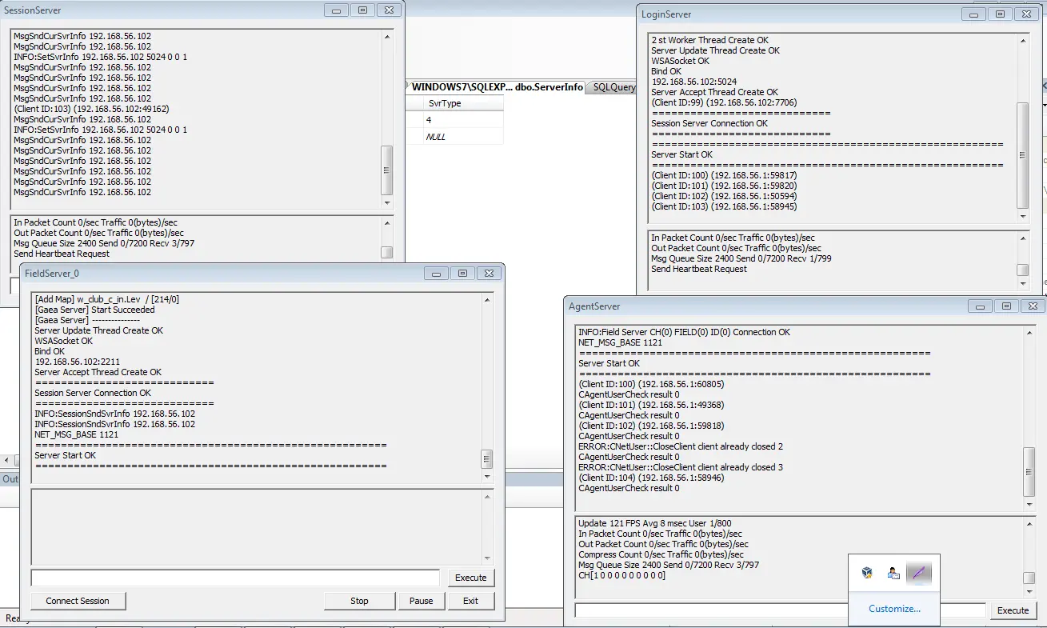Click Execute in the AgentServer window
1047x628 pixels.
coord(1013,610)
